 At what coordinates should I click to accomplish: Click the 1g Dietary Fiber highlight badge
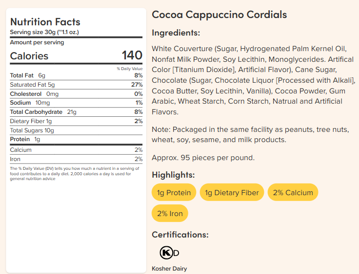(232, 193)
